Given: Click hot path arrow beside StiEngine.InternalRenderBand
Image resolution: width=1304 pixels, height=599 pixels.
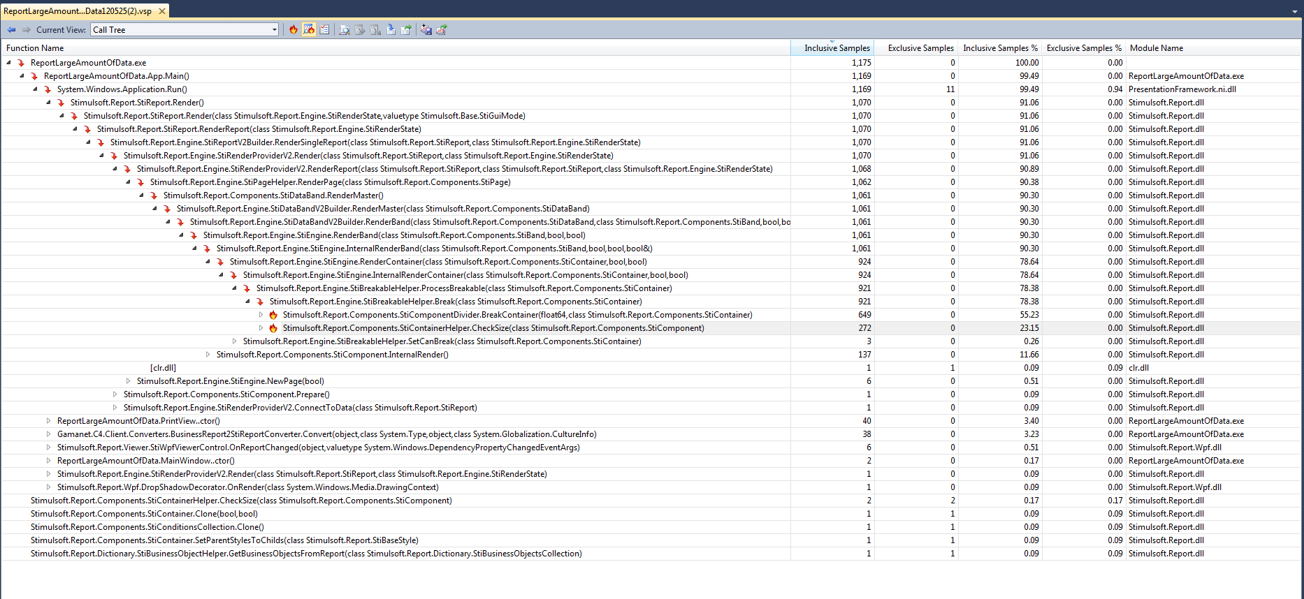Looking at the screenshot, I should click(x=207, y=249).
